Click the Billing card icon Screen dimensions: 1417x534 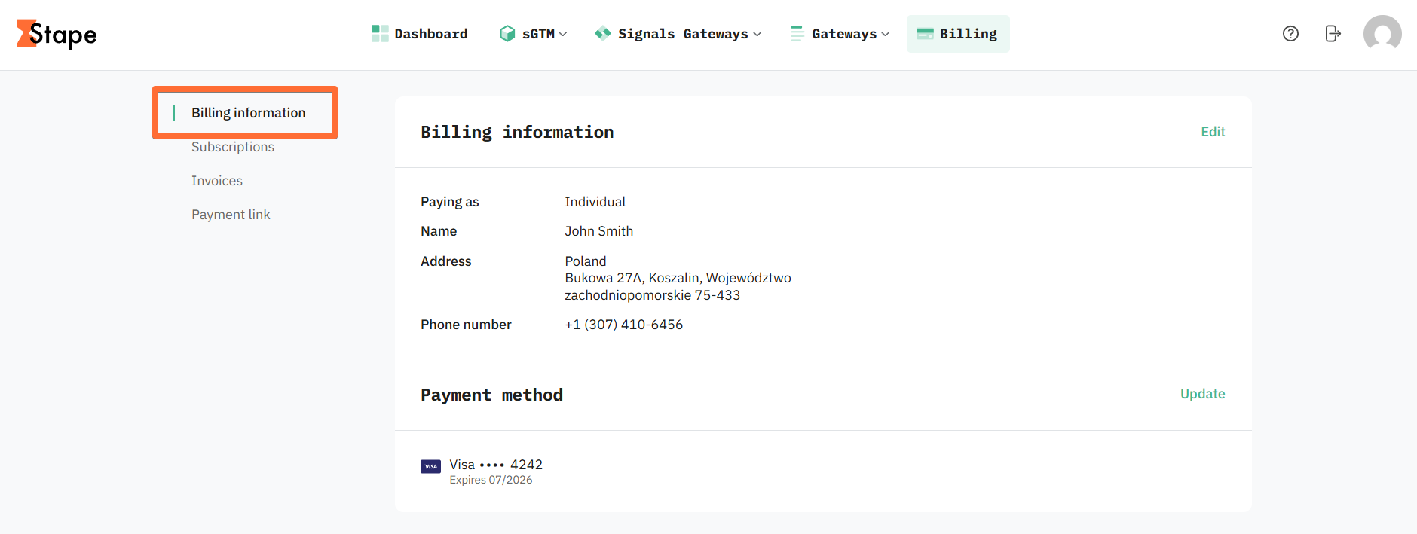tap(925, 34)
